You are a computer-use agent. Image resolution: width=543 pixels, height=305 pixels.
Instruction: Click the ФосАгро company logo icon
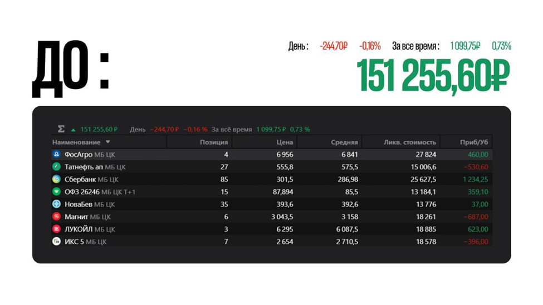click(x=56, y=154)
